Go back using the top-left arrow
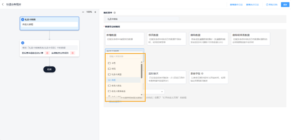 (x=3, y=4)
